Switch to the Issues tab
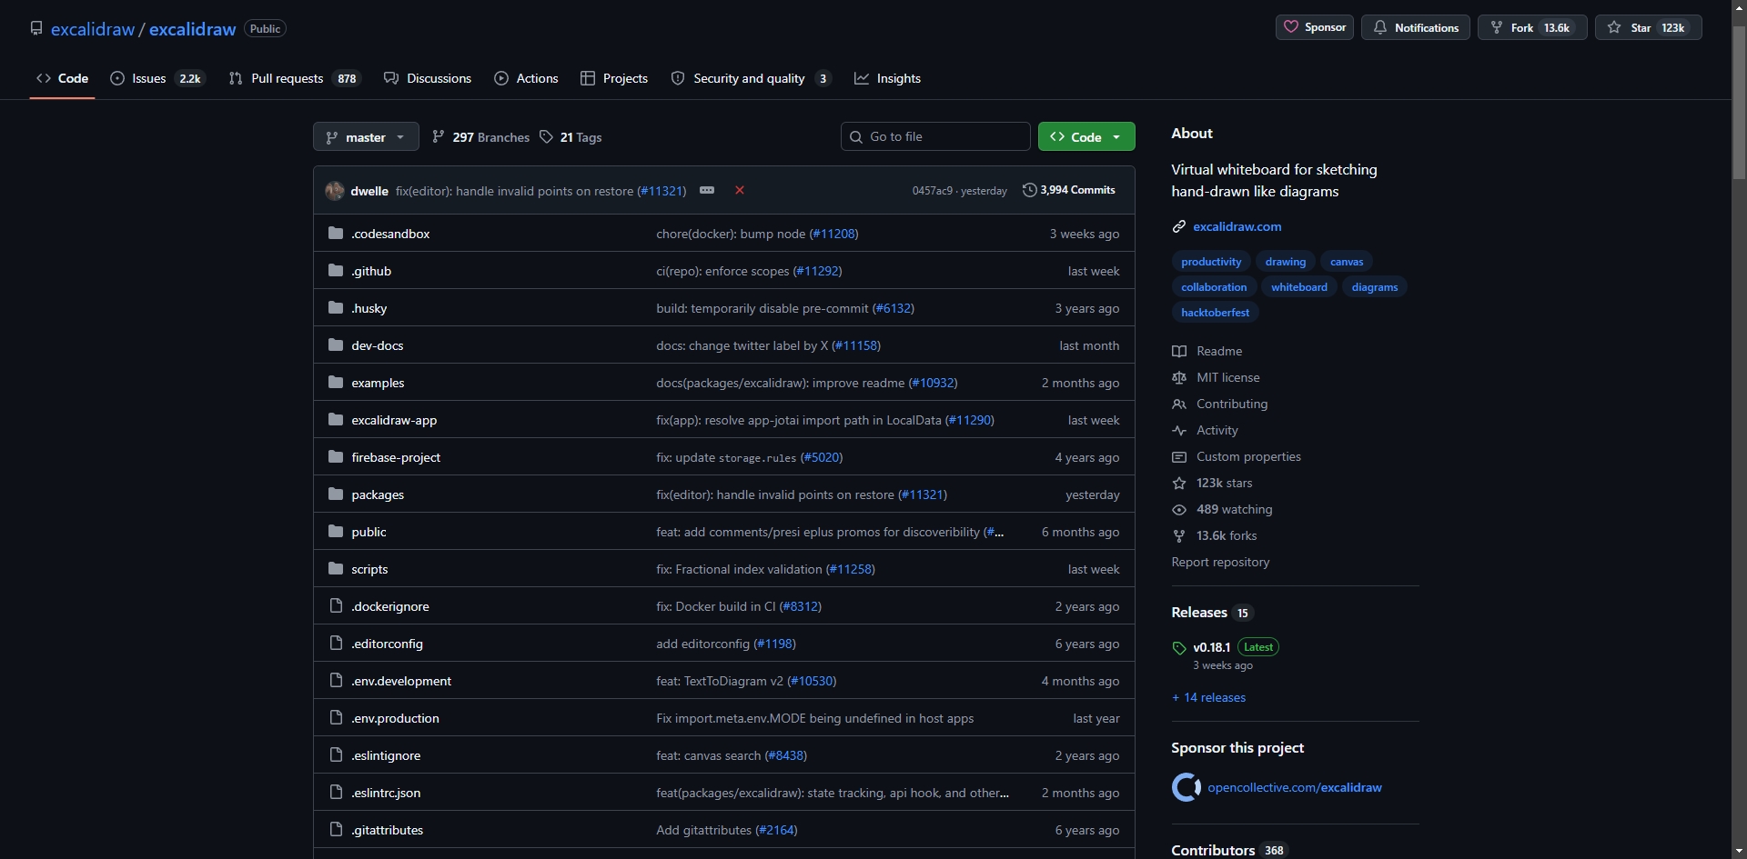Screen dimensions: 1747x859 tap(157, 78)
